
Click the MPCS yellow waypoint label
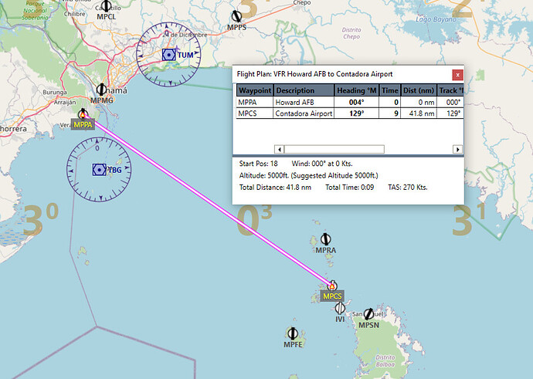coord(332,296)
